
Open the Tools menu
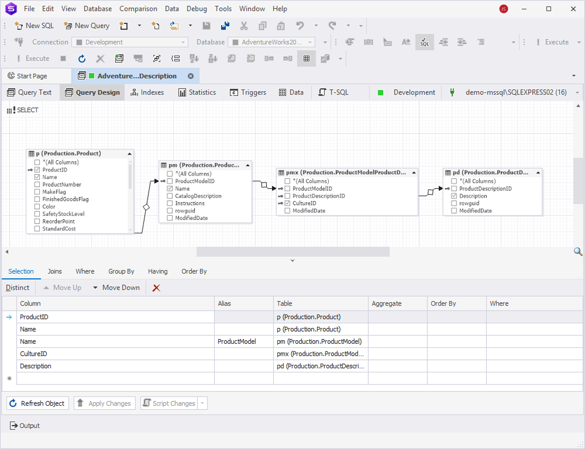coord(223,9)
